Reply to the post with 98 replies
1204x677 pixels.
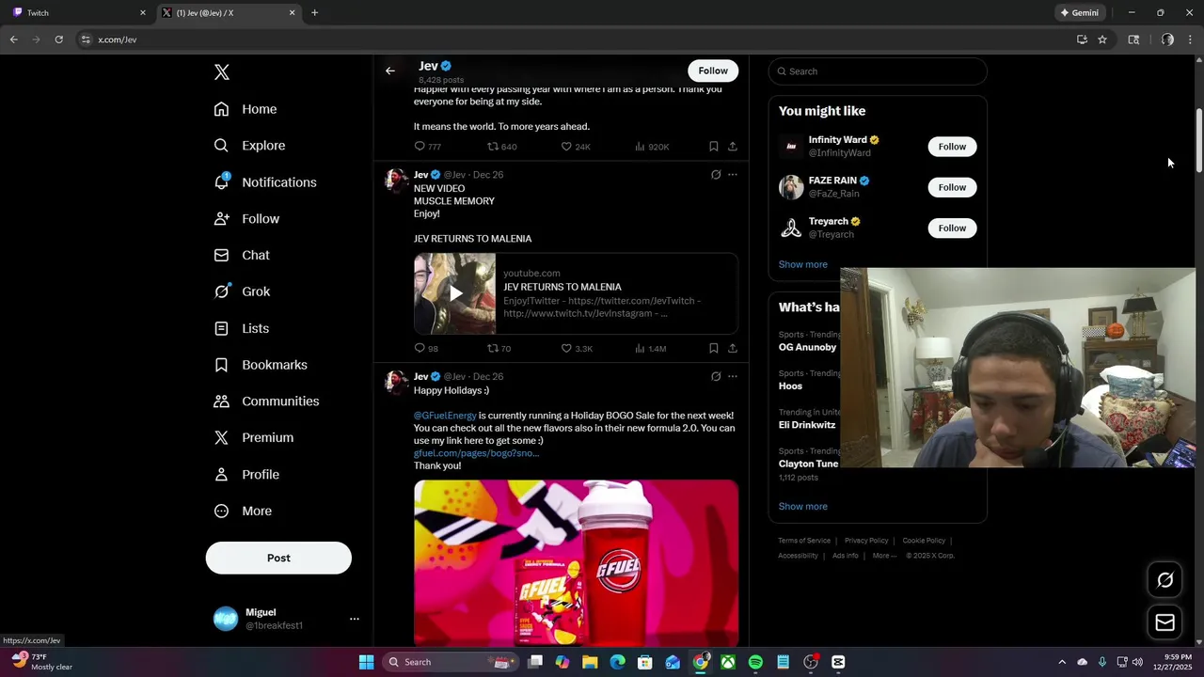click(426, 349)
